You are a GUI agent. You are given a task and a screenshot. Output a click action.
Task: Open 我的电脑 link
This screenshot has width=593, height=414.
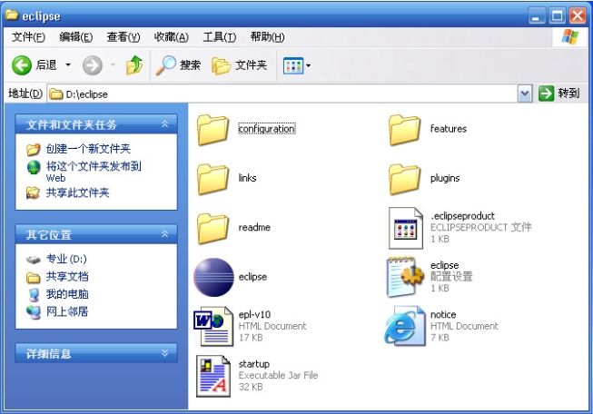point(67,294)
